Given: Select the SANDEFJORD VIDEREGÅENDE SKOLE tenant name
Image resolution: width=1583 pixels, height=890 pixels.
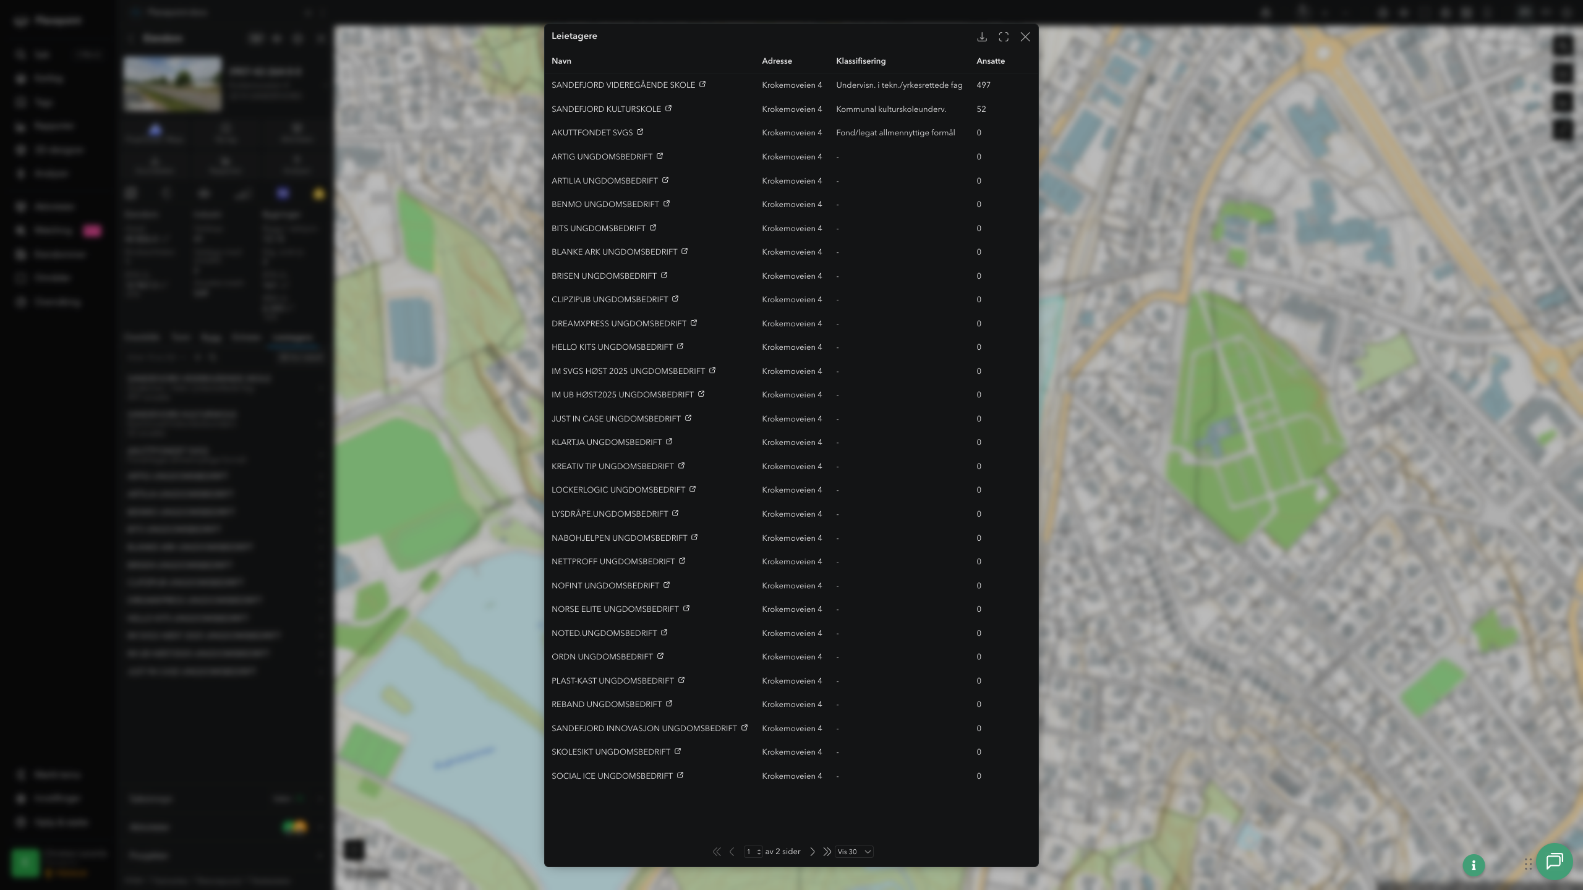Looking at the screenshot, I should pos(623,85).
